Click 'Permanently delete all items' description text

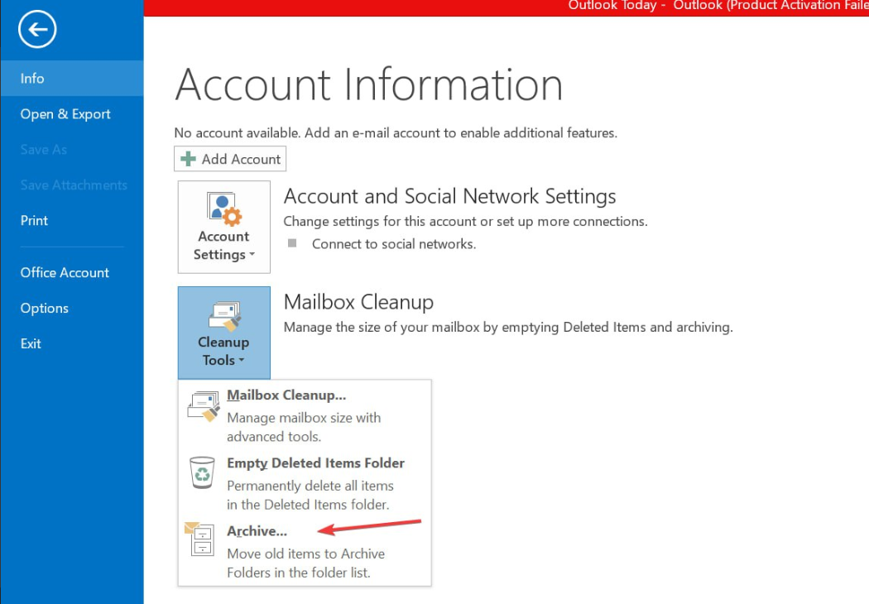[x=310, y=495]
